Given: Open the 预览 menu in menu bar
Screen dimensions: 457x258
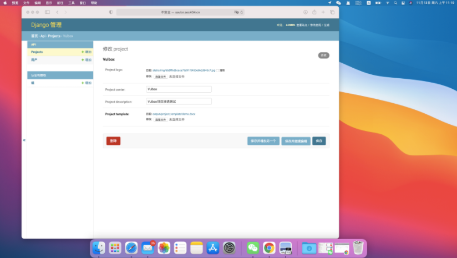Looking at the screenshot, I should click(x=15, y=3).
